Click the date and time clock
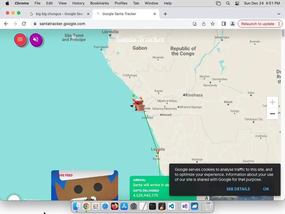This screenshot has width=285, height=214. [x=262, y=3]
